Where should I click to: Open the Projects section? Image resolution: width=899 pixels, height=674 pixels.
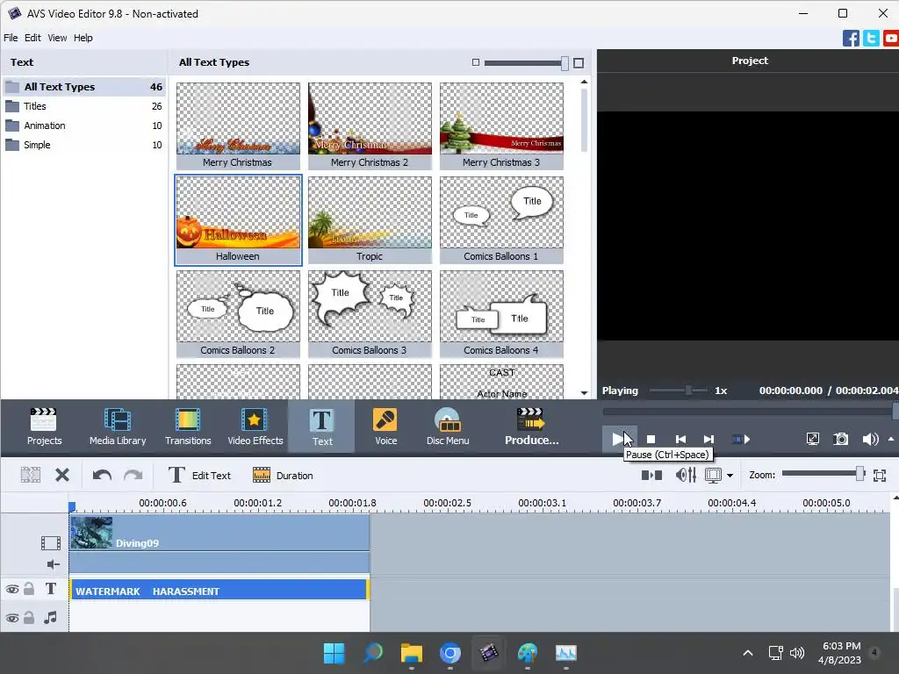click(44, 427)
